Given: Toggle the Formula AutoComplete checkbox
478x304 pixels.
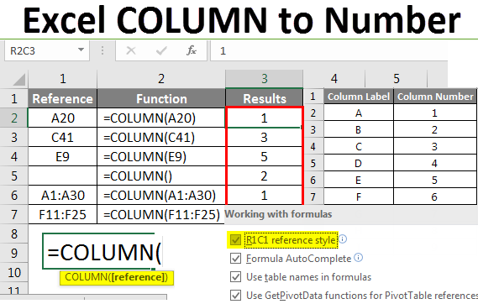Looking at the screenshot, I should click(x=236, y=259).
